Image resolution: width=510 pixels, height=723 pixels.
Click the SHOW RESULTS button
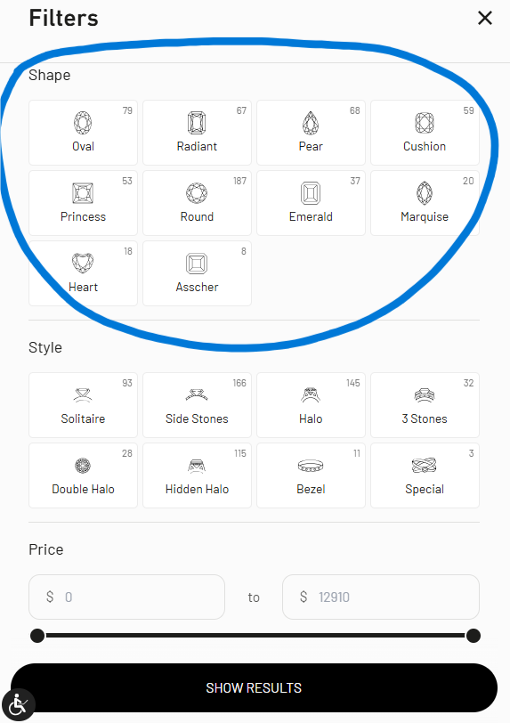coord(254,688)
